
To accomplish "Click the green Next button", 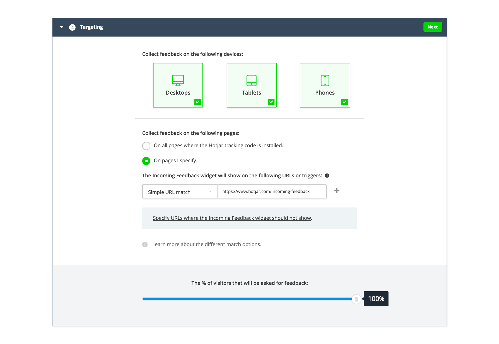I will click(433, 27).
